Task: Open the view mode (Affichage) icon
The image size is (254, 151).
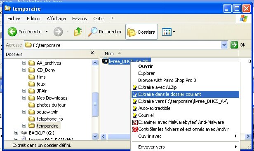Action: [167, 32]
